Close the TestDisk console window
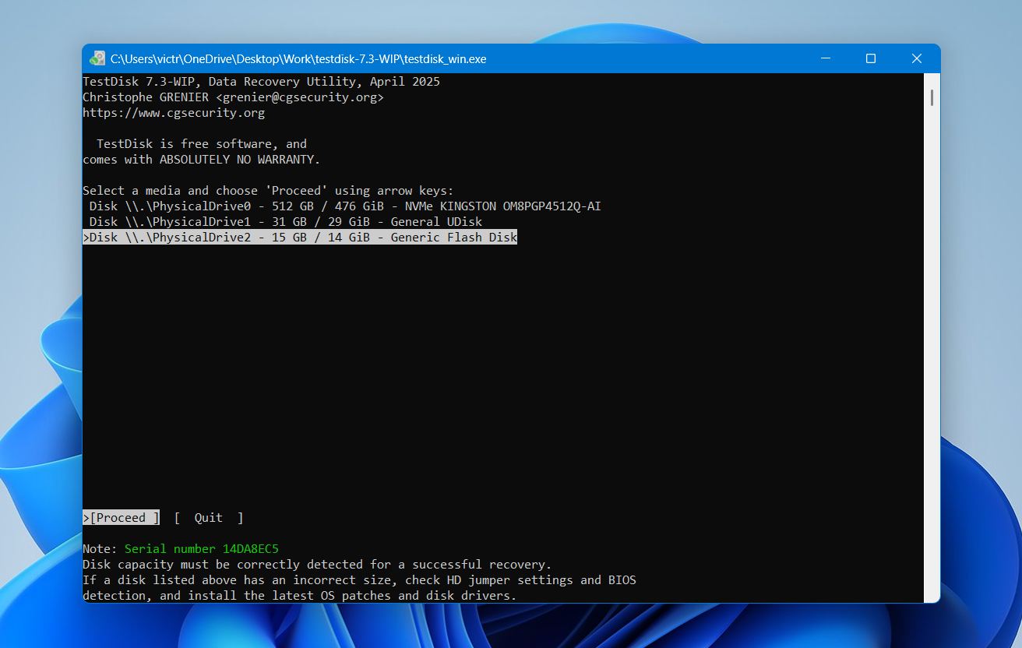Screen dimensions: 1022x648 [917, 58]
